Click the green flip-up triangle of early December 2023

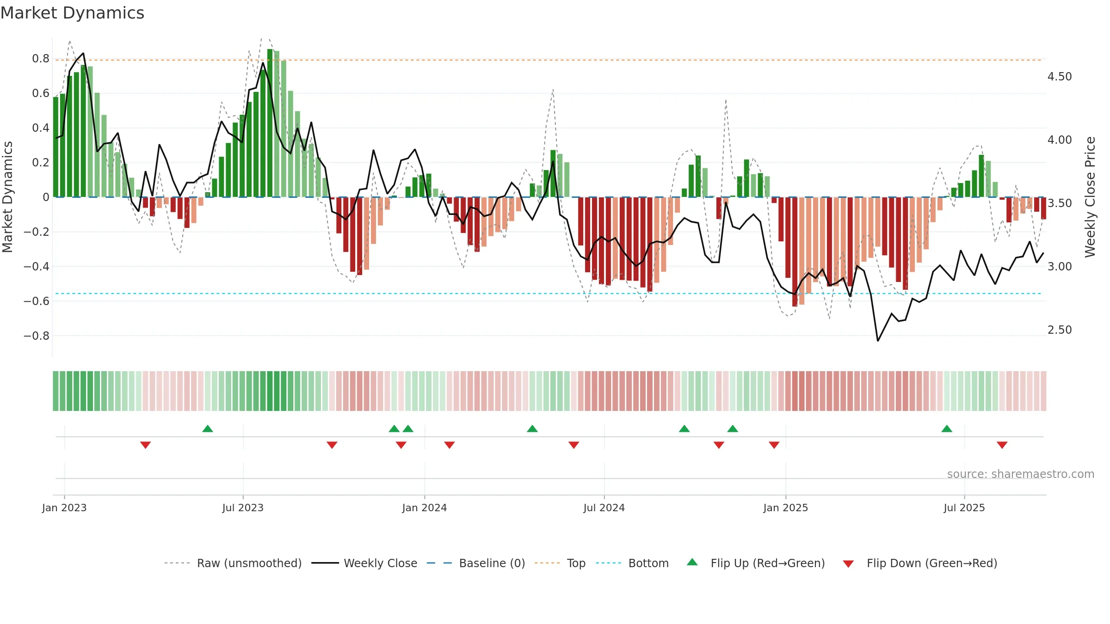(x=394, y=428)
